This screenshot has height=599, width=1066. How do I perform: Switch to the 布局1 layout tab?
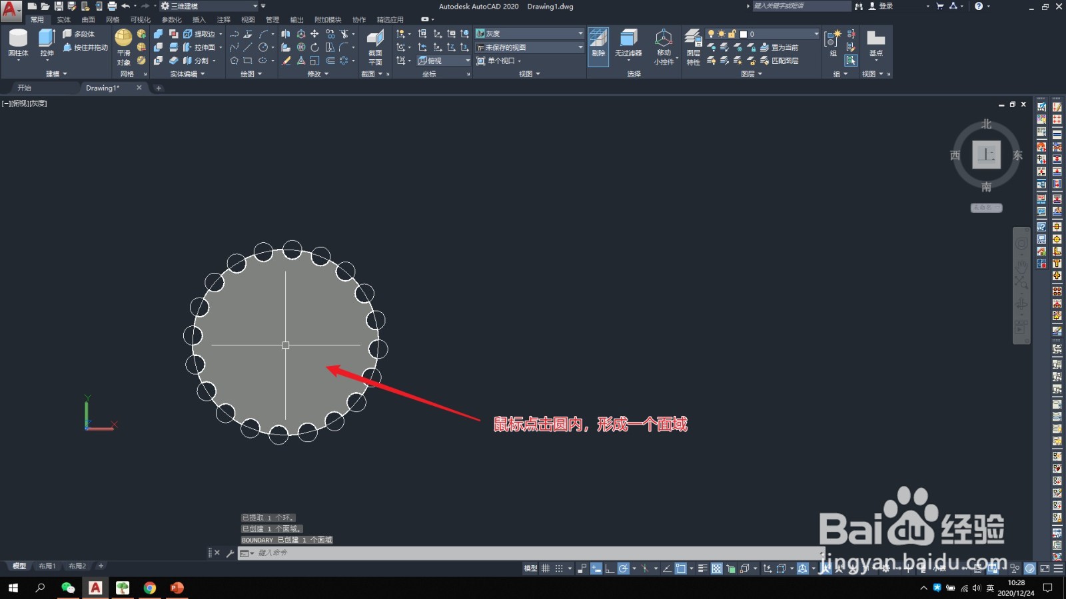[47, 566]
